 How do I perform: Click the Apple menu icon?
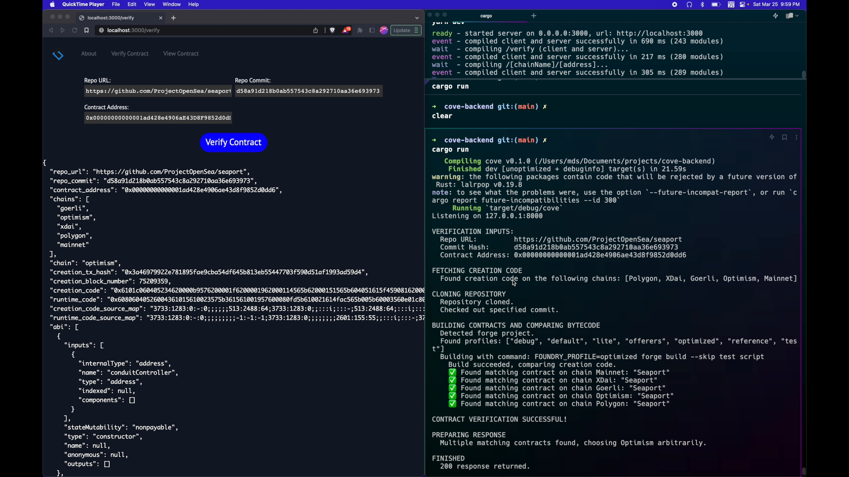[x=53, y=4]
